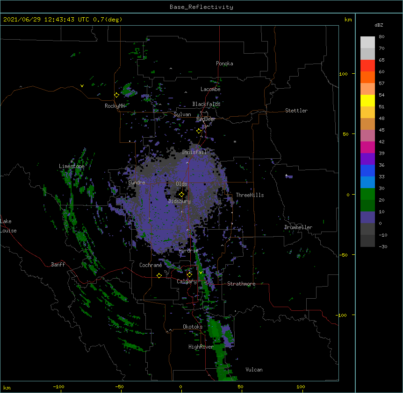The height and width of the screenshot is (393, 403).
Task: Click the yellow marker south of RedDeer
Action: 199,131
